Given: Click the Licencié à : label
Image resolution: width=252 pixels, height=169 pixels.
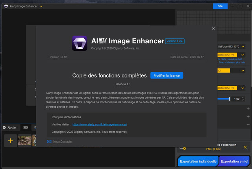Looking at the screenshot, I should tap(122, 84).
